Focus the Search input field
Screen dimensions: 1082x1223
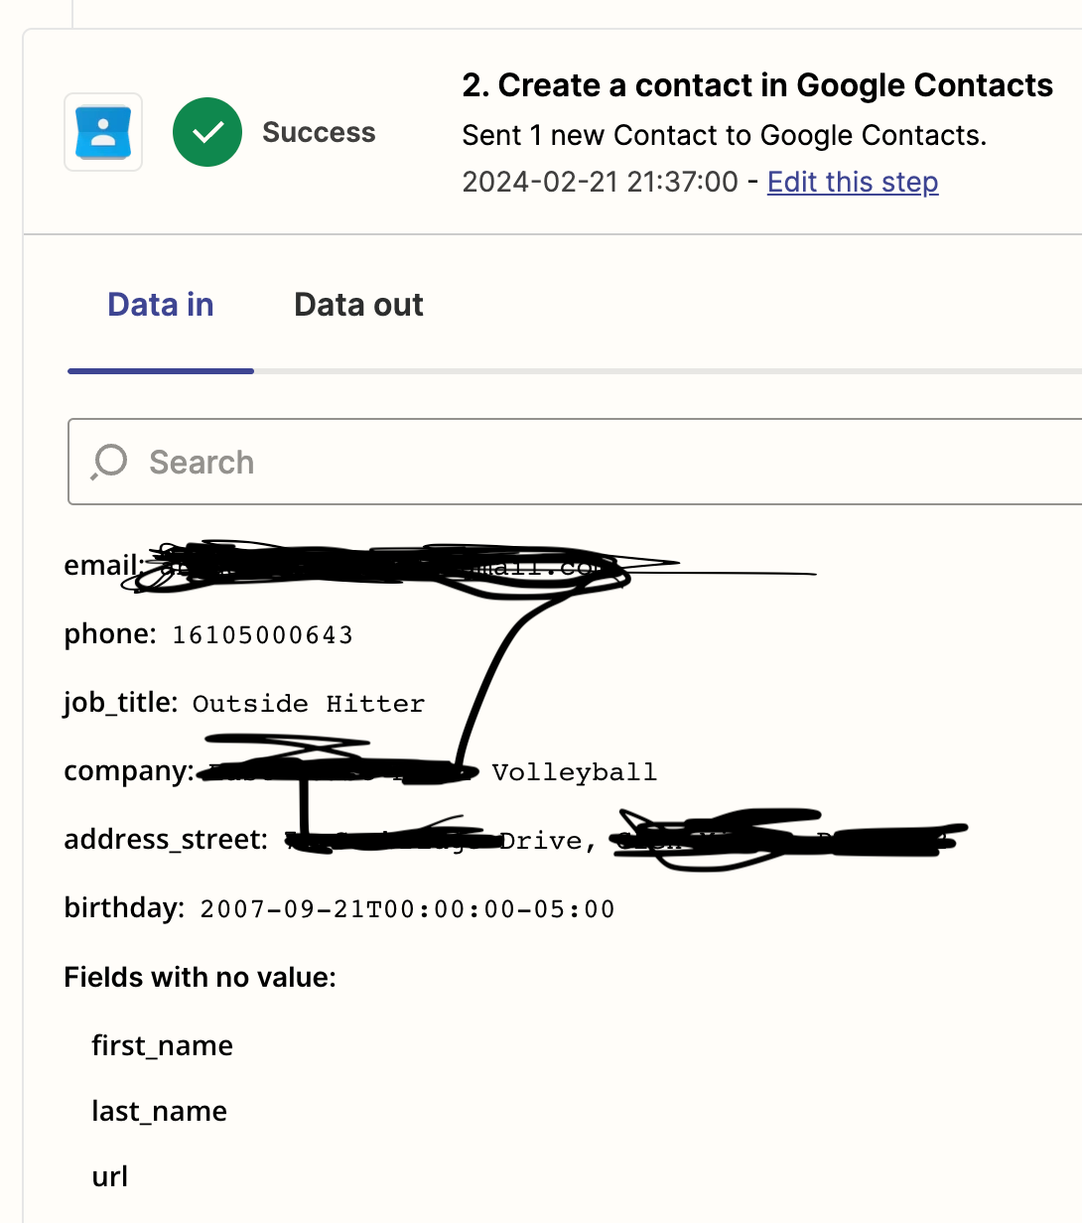coord(575,462)
